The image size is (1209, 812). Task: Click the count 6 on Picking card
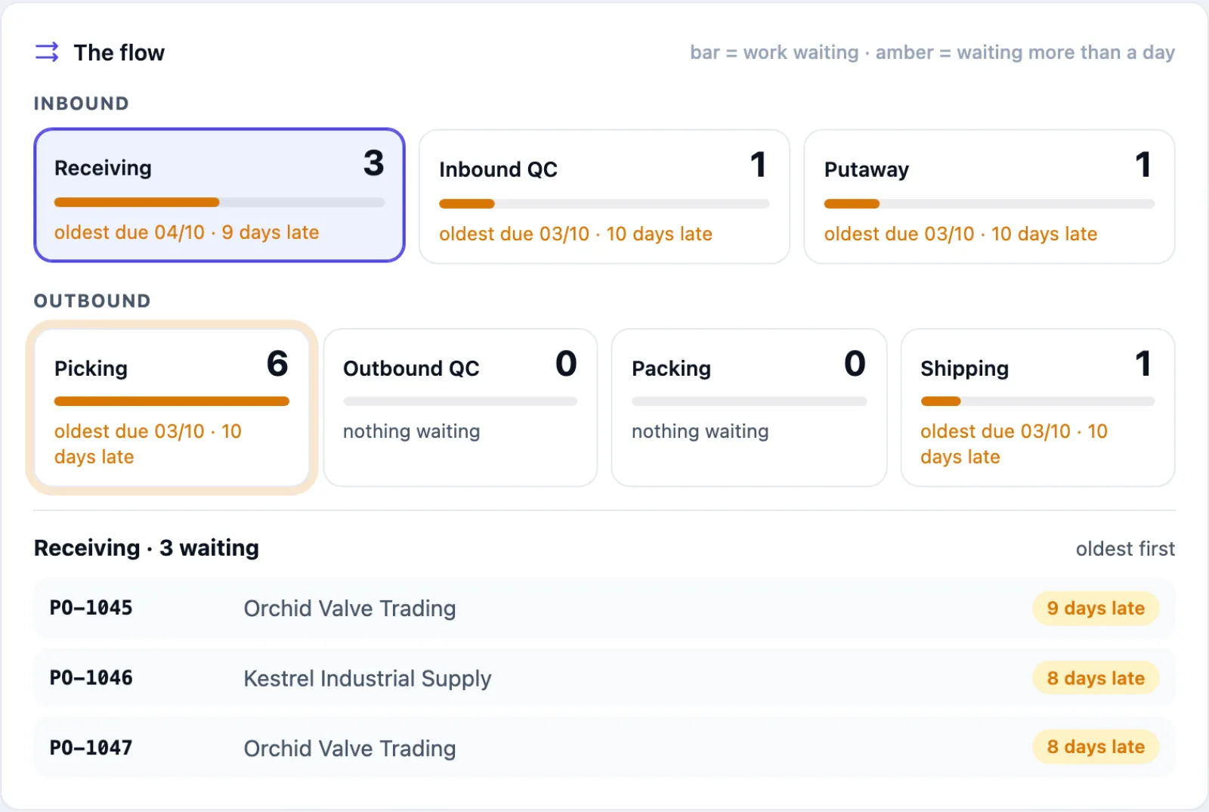pos(277,364)
